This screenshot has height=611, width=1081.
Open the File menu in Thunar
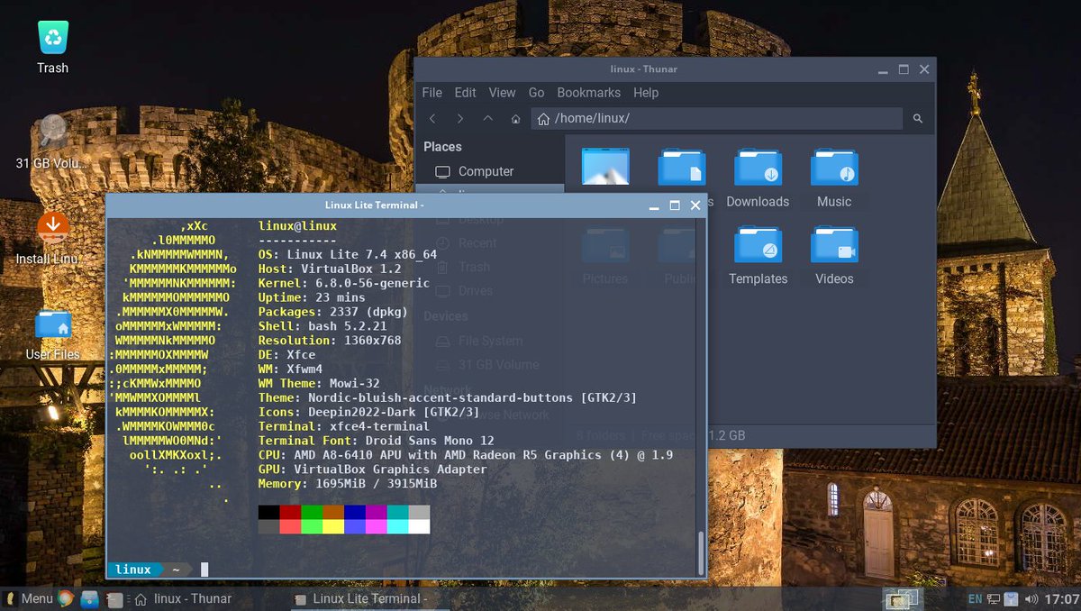tap(432, 93)
